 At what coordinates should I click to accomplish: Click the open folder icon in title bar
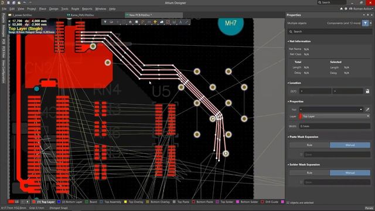click(x=19, y=2)
